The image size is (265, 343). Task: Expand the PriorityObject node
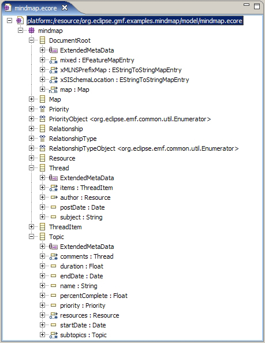point(31,118)
